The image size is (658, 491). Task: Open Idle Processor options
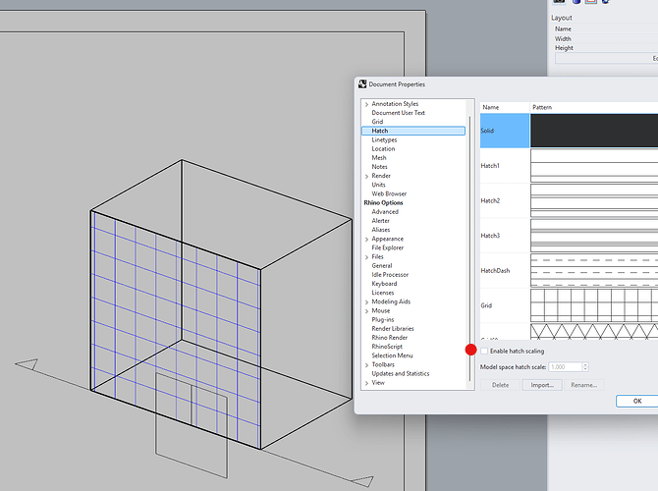(390, 275)
